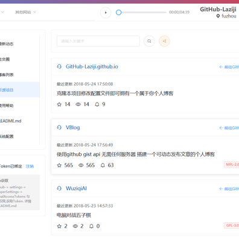Click bell icon showing 0
This screenshot has width=239, height=239.
point(91,226)
